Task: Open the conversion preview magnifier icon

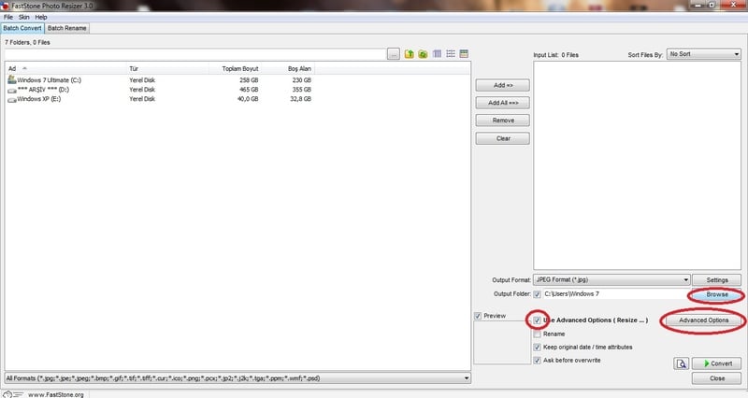Action: click(682, 363)
